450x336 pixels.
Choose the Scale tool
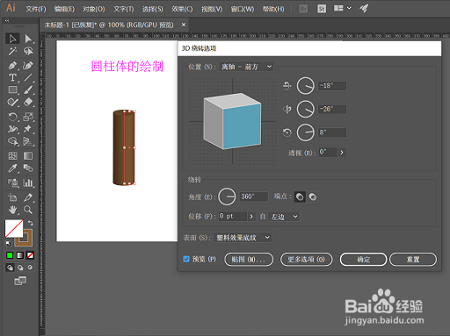pos(28,117)
